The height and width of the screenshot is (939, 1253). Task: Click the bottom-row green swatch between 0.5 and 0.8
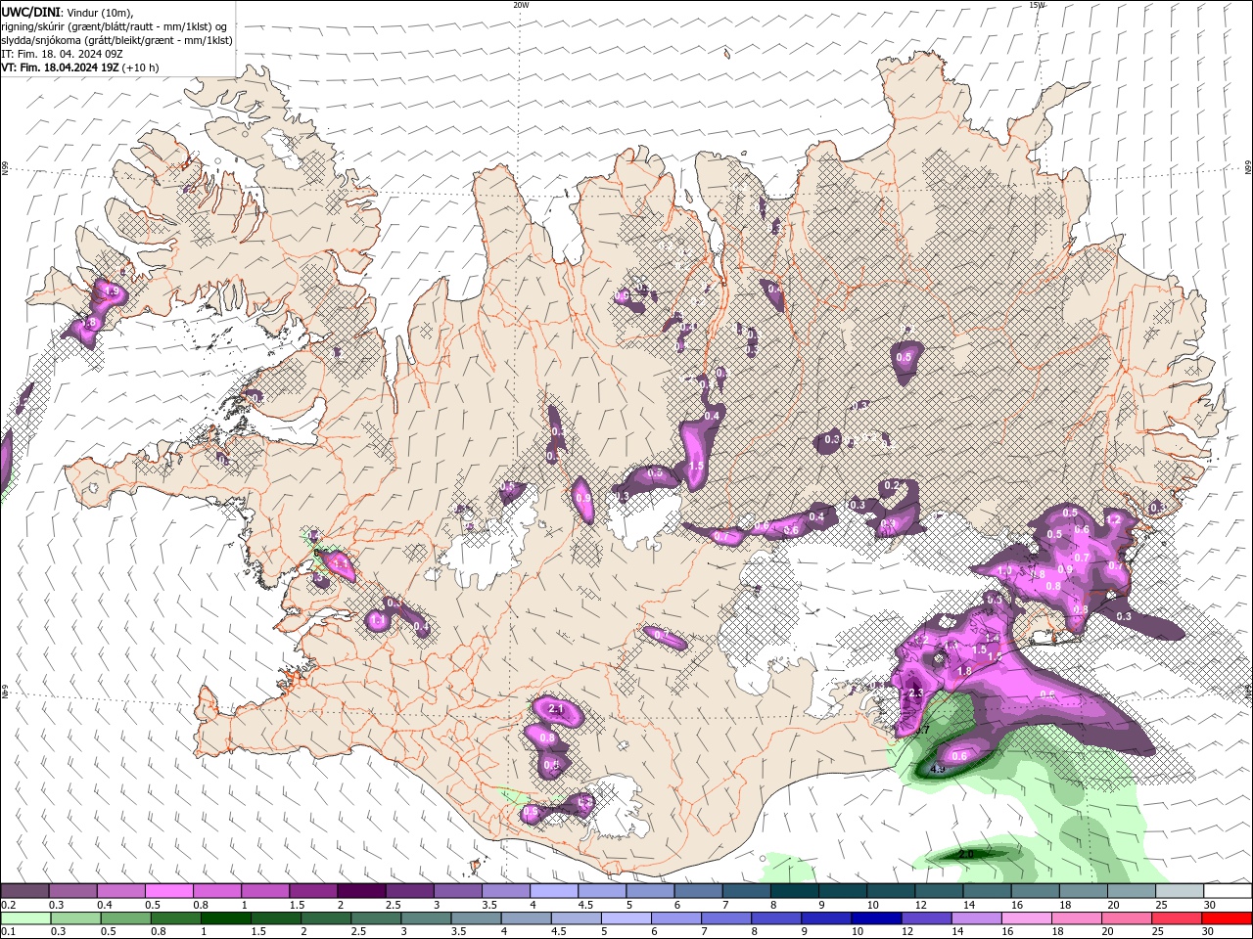click(124, 918)
